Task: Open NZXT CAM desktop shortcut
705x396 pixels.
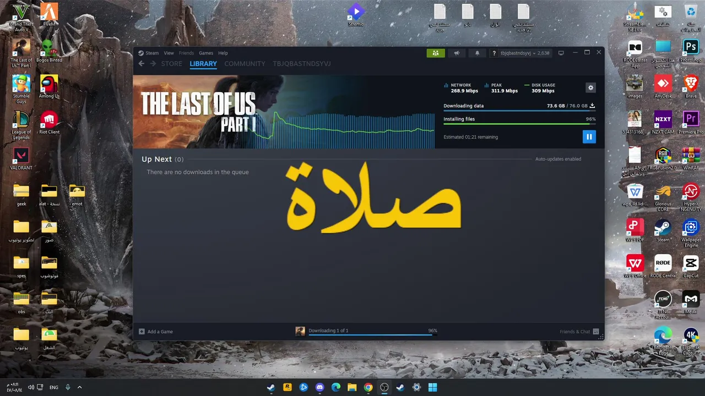Action: (663, 123)
